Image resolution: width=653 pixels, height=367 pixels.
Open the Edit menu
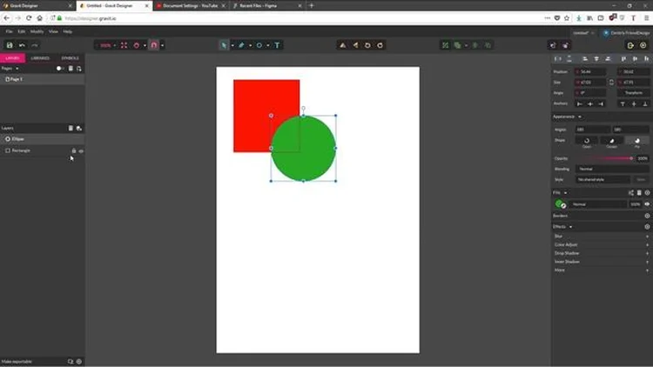pos(21,31)
